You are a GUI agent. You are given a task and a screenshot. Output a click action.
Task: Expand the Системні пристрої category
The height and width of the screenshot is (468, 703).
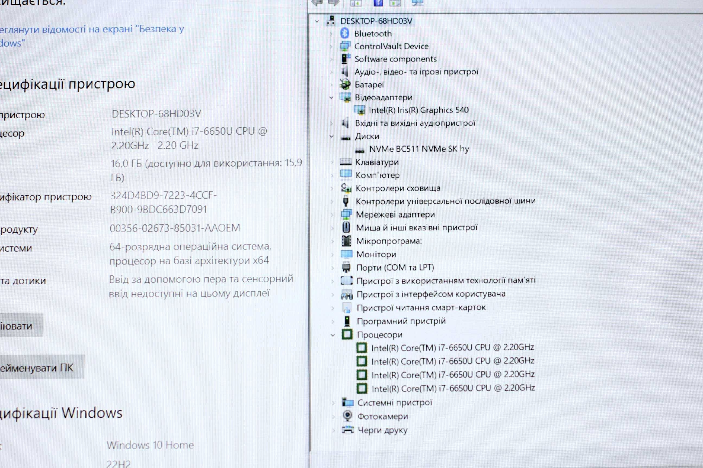pos(334,403)
